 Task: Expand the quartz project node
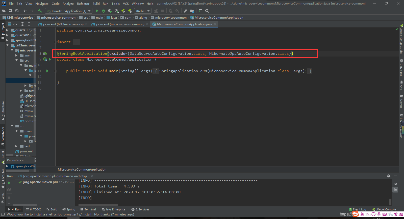click(7, 30)
